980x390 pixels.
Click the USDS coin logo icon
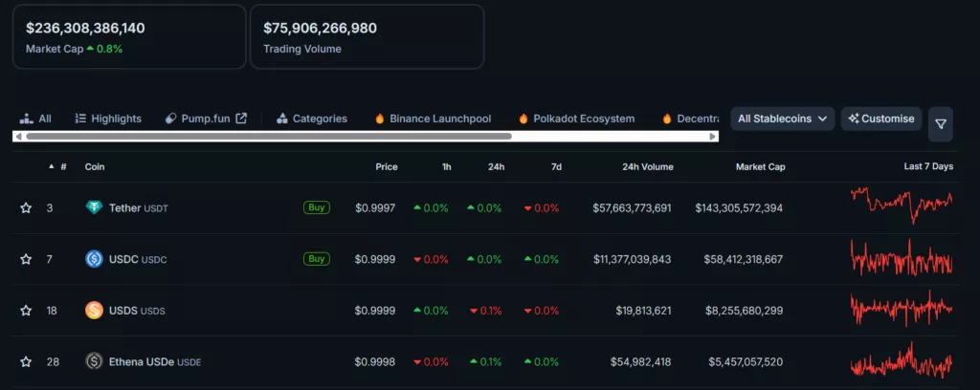click(94, 310)
